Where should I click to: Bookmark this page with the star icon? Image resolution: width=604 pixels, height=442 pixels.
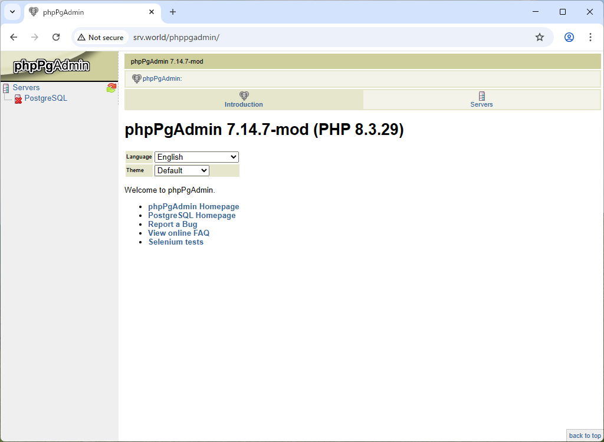(x=539, y=37)
